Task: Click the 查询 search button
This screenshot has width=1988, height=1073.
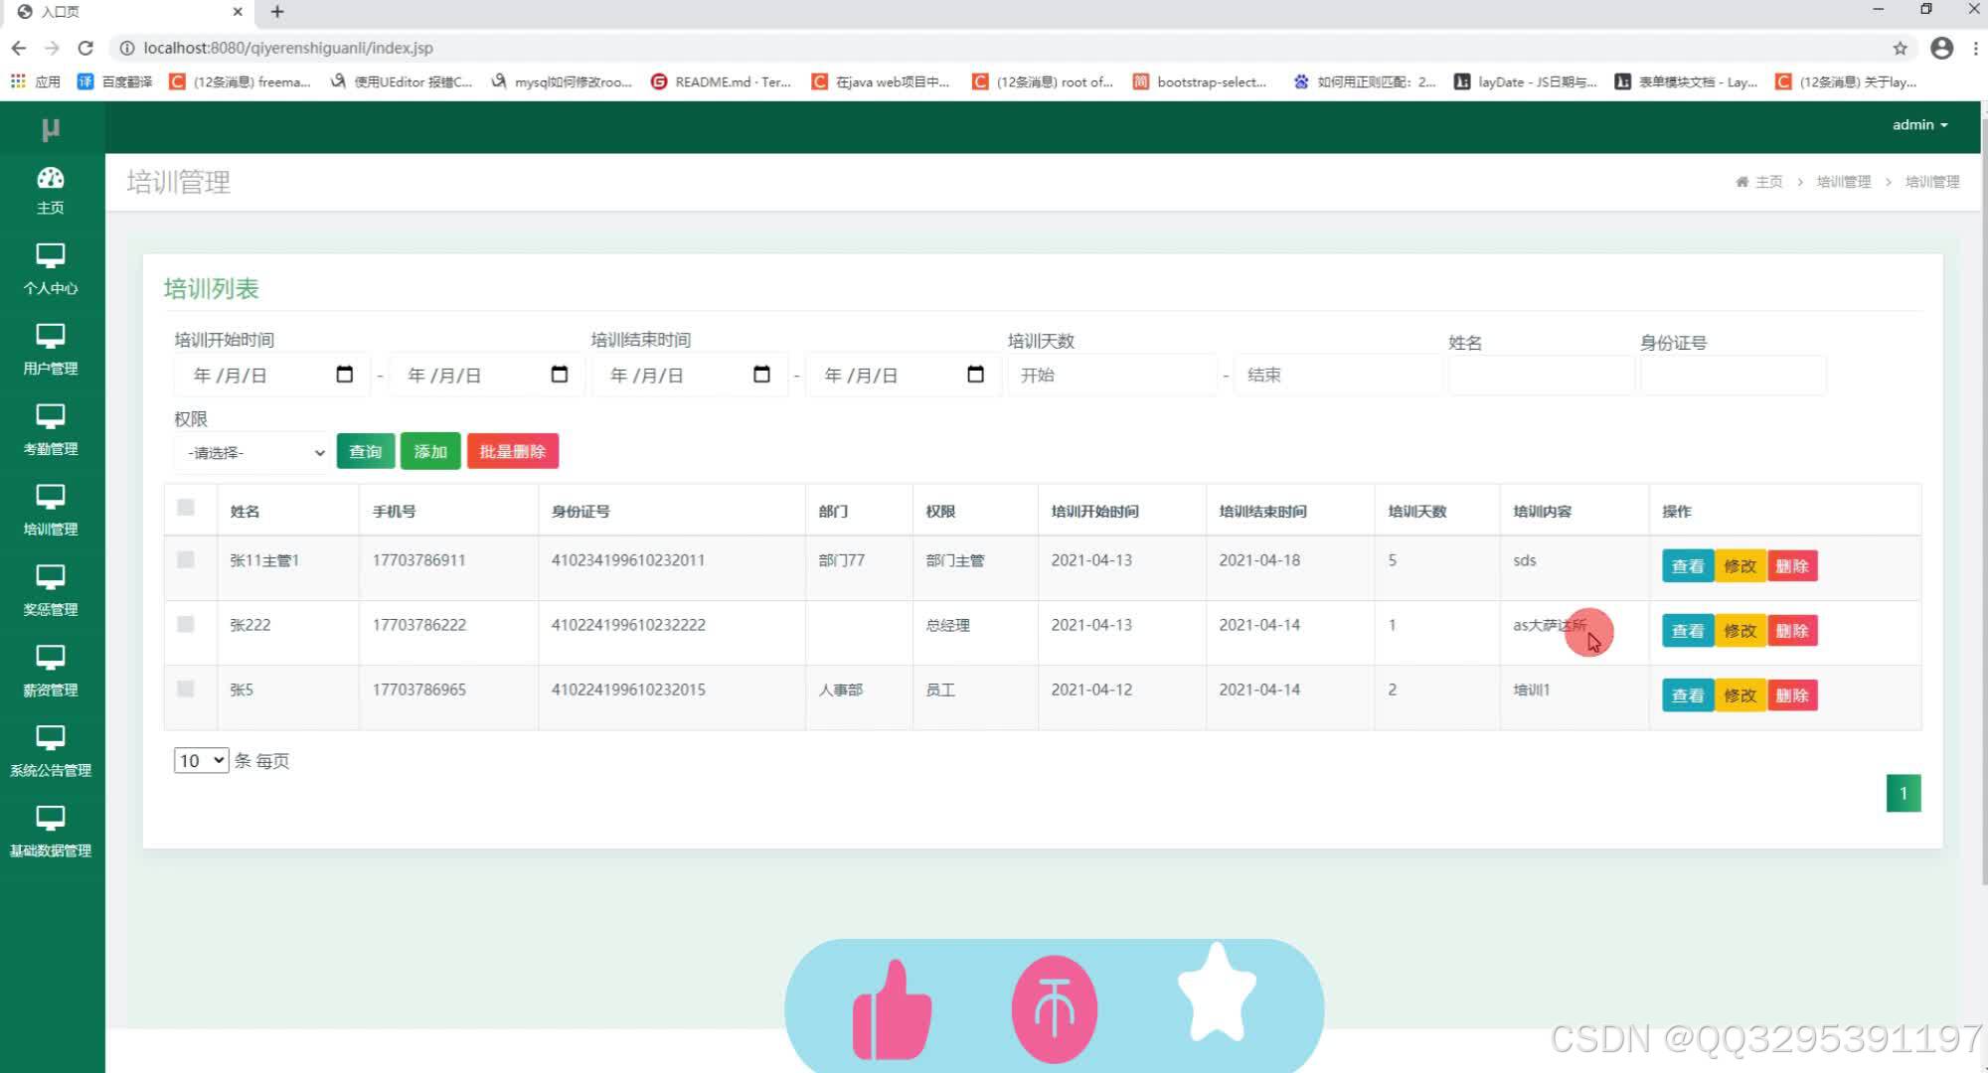Action: [x=366, y=451]
